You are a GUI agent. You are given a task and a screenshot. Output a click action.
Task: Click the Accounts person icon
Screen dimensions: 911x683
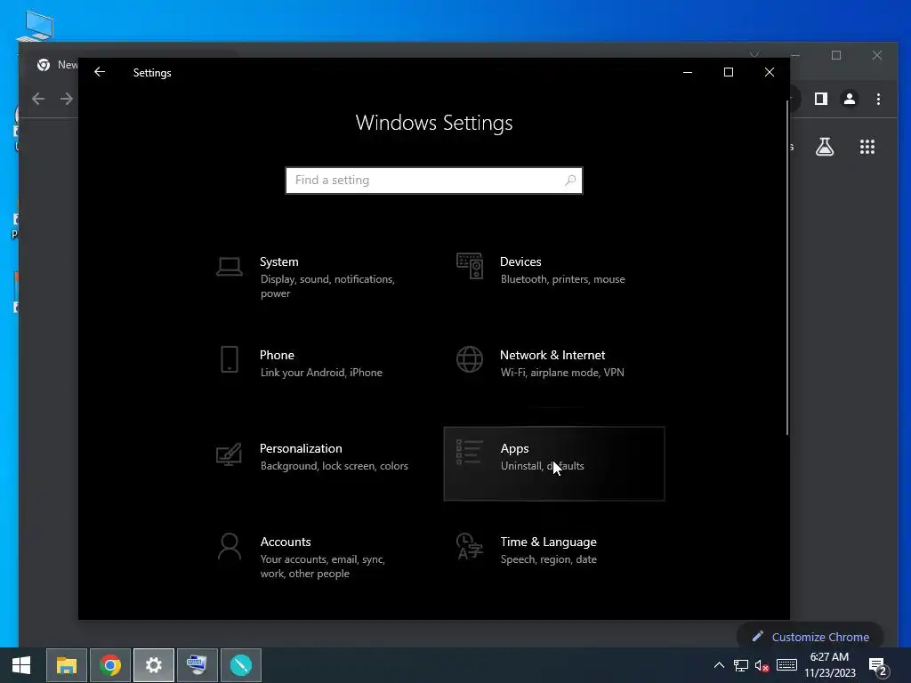pos(230,547)
